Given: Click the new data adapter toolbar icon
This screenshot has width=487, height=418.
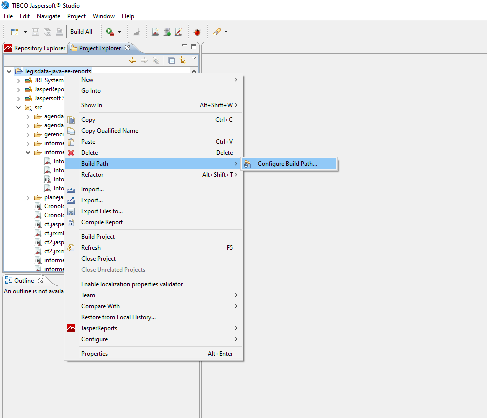Looking at the screenshot, I should [x=167, y=32].
